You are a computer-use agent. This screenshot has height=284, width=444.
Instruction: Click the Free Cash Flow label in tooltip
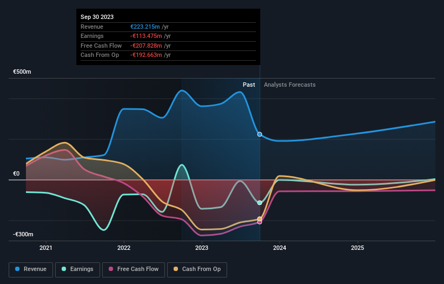(x=101, y=46)
